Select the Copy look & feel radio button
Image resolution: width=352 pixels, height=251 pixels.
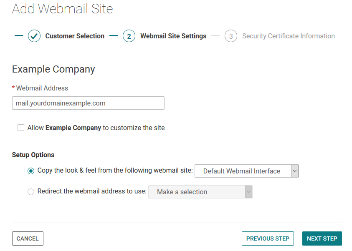click(31, 171)
